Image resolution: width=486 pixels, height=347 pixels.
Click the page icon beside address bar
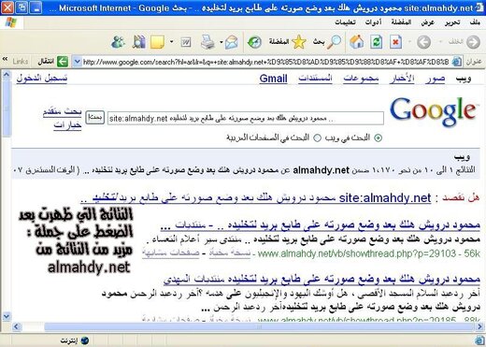click(x=457, y=62)
